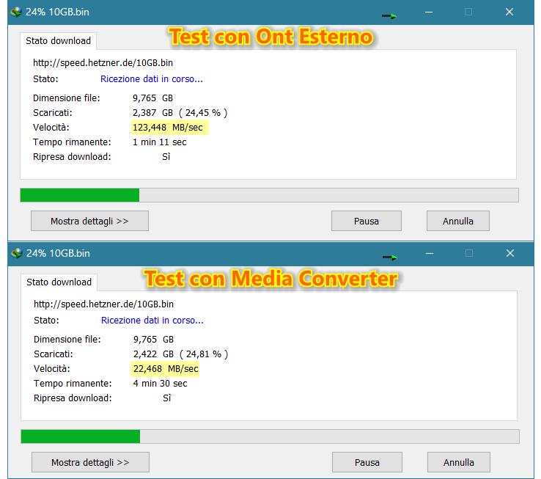
Task: Click the file size 9,765 GB in the upper window
Action: click(x=153, y=98)
